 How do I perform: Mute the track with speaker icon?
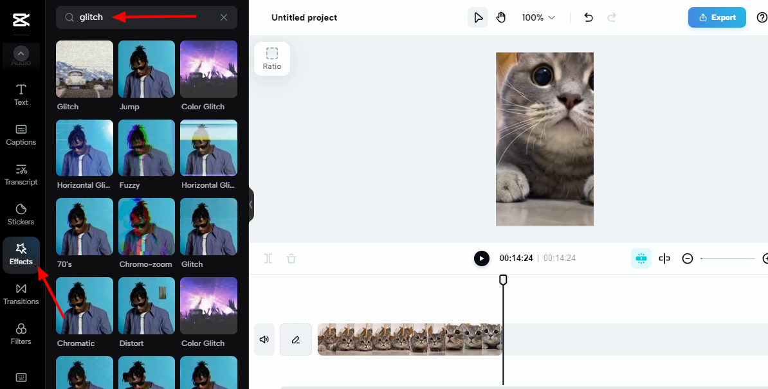[264, 339]
